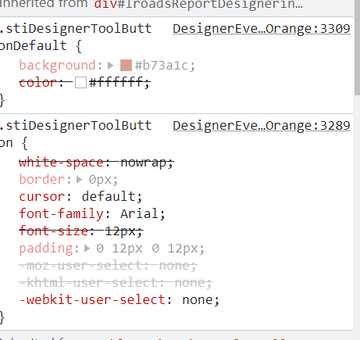Click the '-moz-user-select' struck property name
Image resolution: width=360 pixels, height=340 pixels.
point(80,266)
